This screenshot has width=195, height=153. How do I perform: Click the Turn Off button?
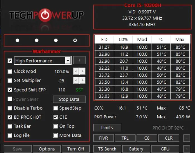pyautogui.click(x=76, y=149)
